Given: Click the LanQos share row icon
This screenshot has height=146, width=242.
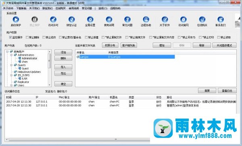Looking at the screenshot, I should tap(78, 57).
